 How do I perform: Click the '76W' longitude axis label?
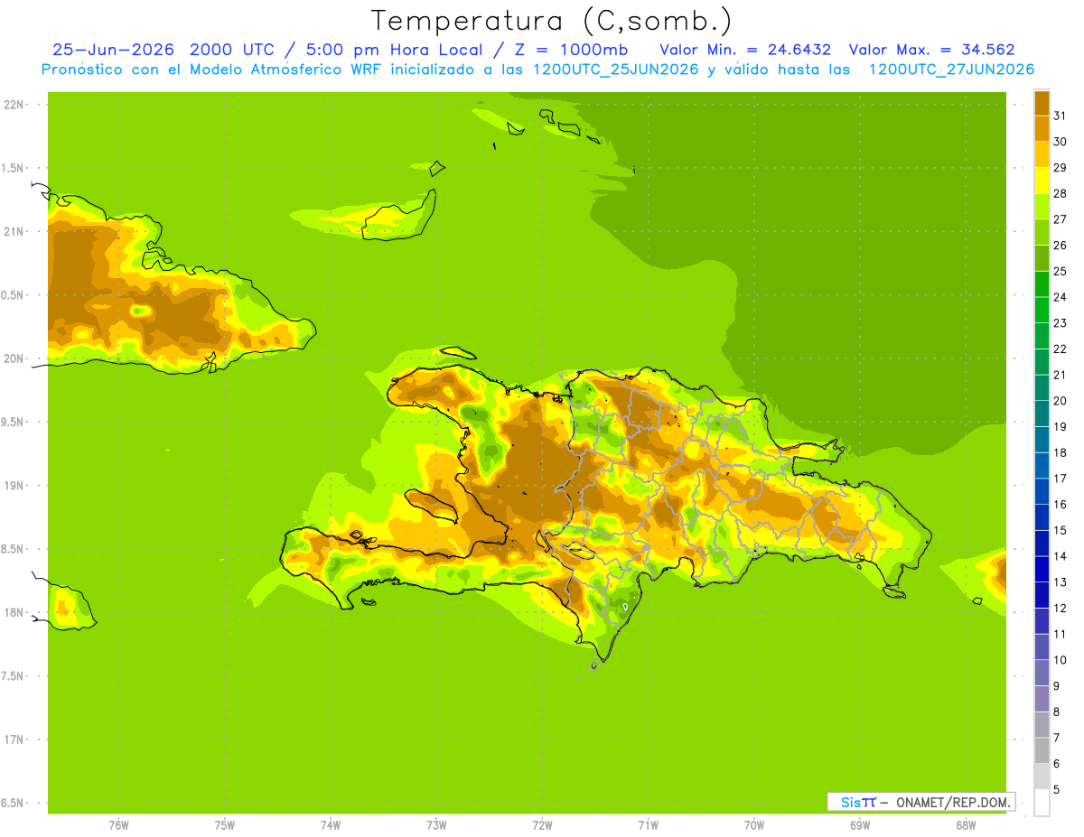118,825
